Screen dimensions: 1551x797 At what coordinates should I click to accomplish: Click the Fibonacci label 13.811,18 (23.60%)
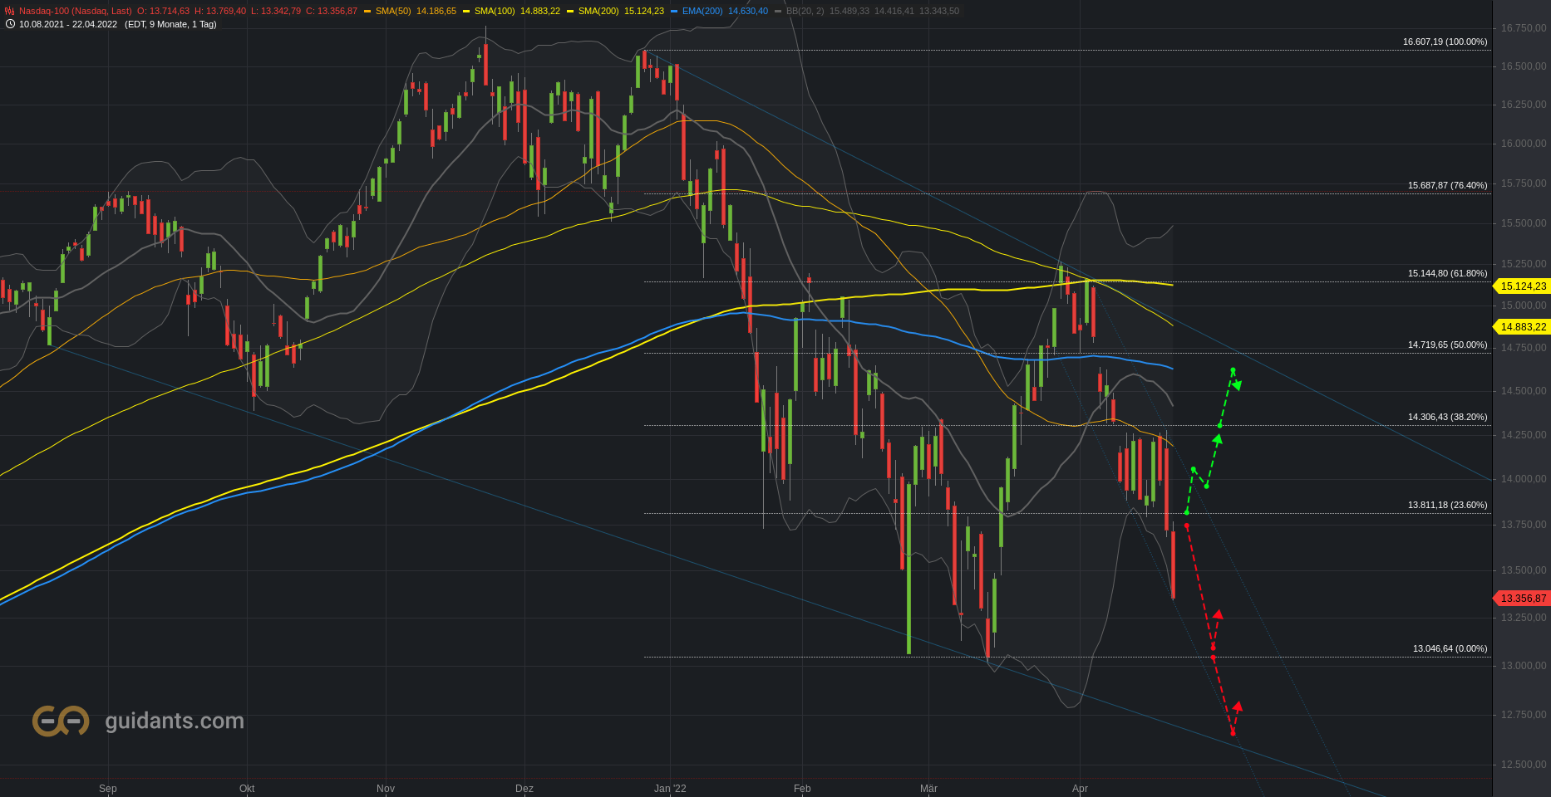click(x=1448, y=505)
